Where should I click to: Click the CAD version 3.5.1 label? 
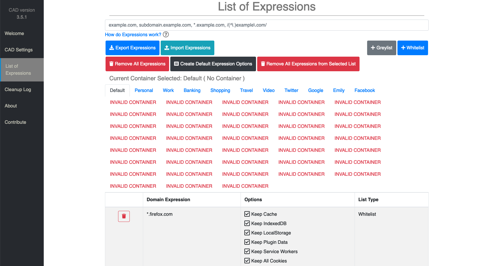pos(22,13)
